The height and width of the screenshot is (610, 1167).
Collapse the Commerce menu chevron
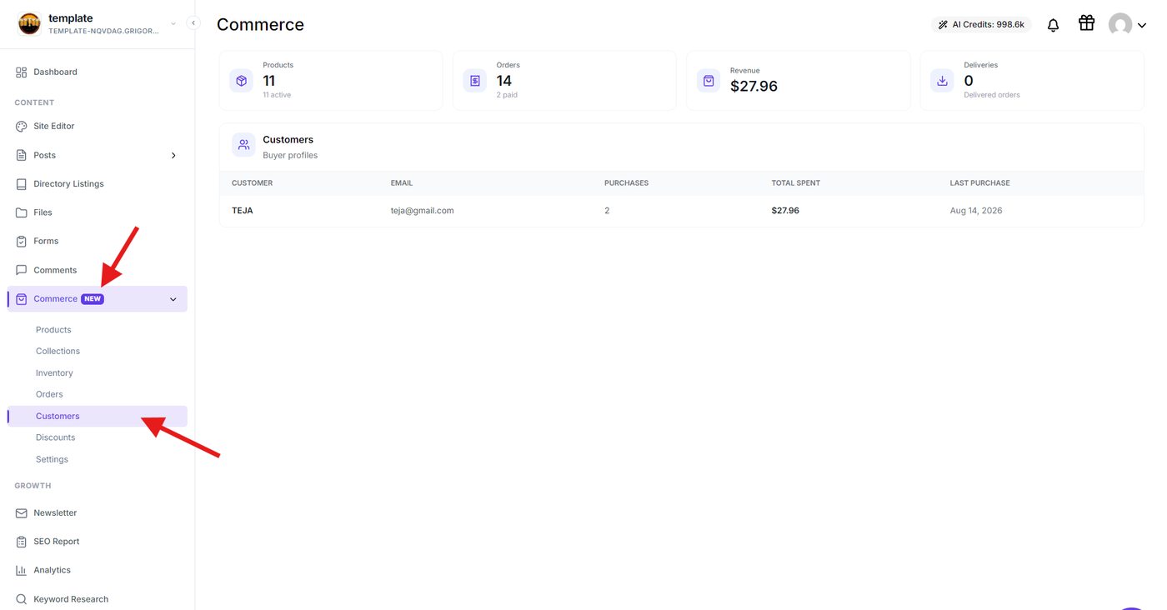click(x=173, y=299)
